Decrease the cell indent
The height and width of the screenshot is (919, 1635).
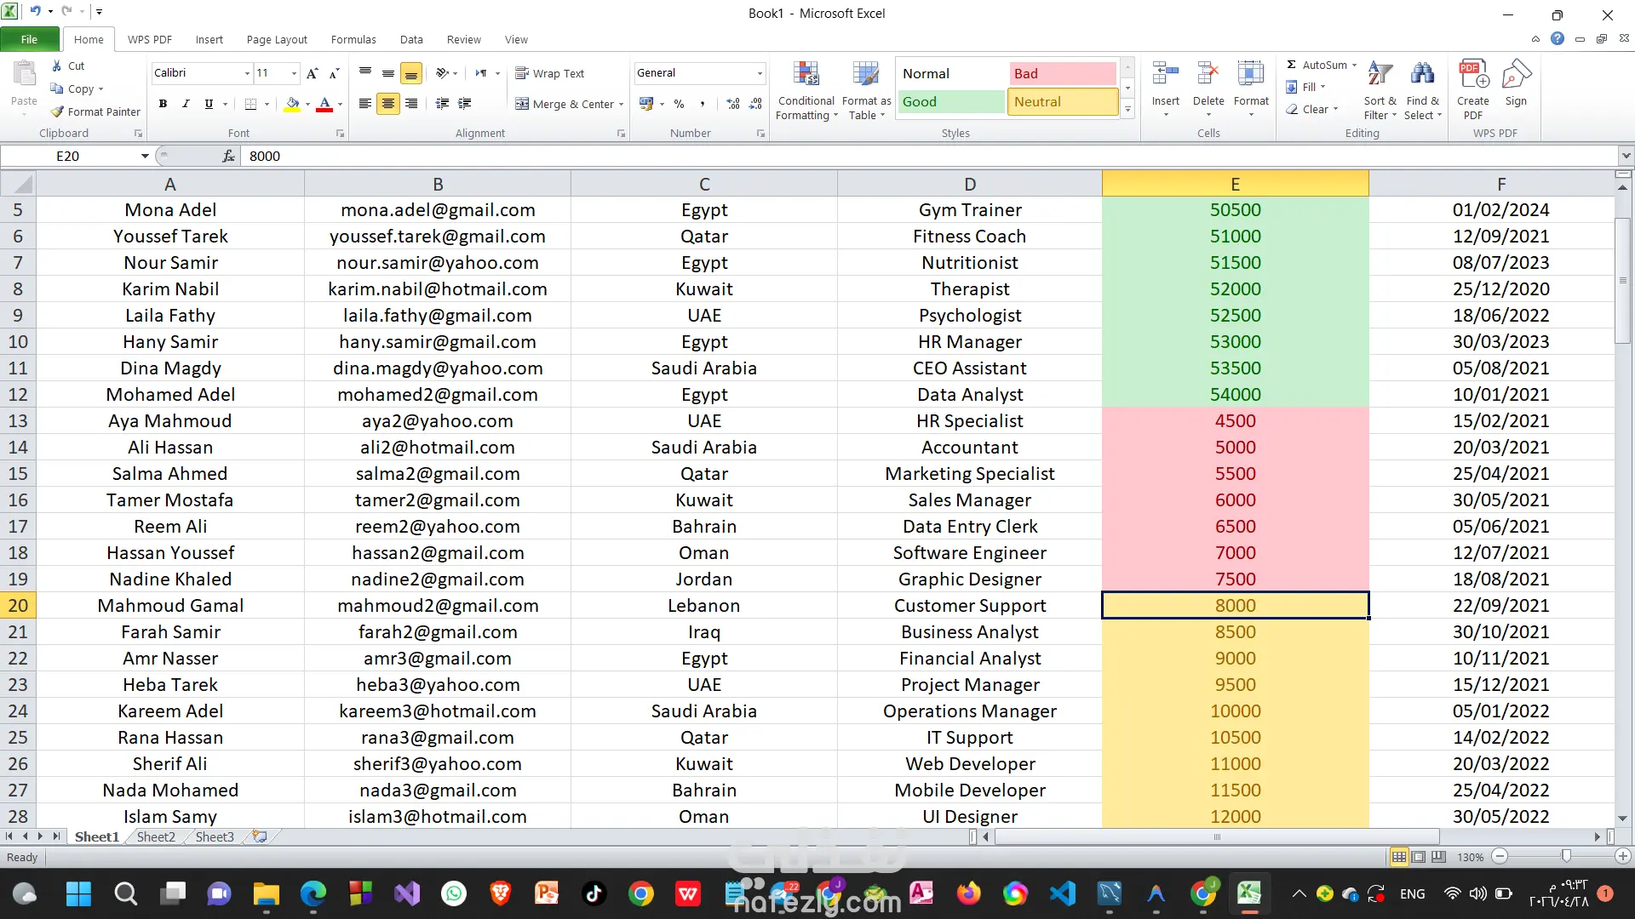[442, 104]
